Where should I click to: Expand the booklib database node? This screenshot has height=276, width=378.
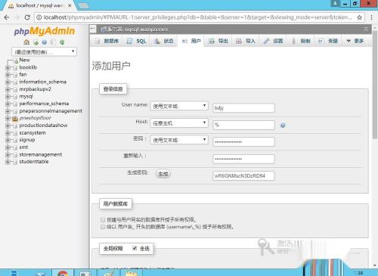click(x=8, y=67)
